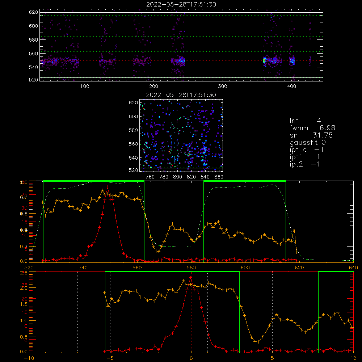Click x-axis label '580' of the 520–640 profile plot
The height and width of the screenshot is (362, 362).
point(191,268)
